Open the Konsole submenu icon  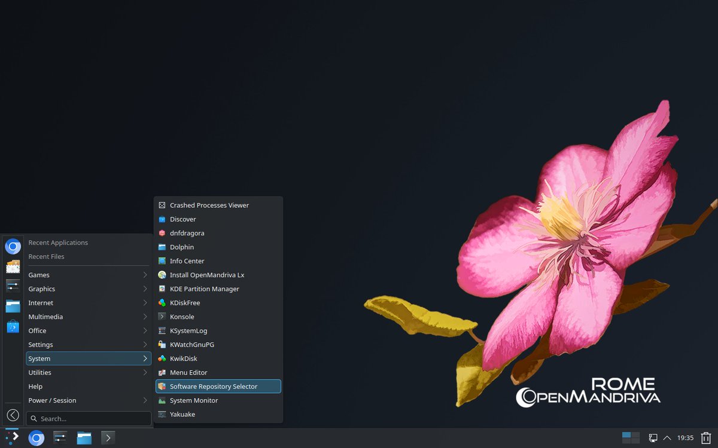pos(162,317)
